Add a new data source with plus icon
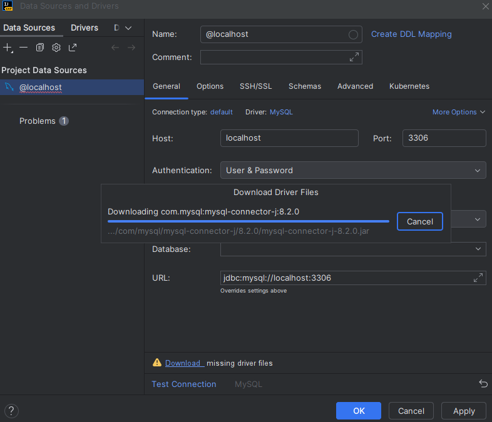The width and height of the screenshot is (492, 422). [8, 48]
